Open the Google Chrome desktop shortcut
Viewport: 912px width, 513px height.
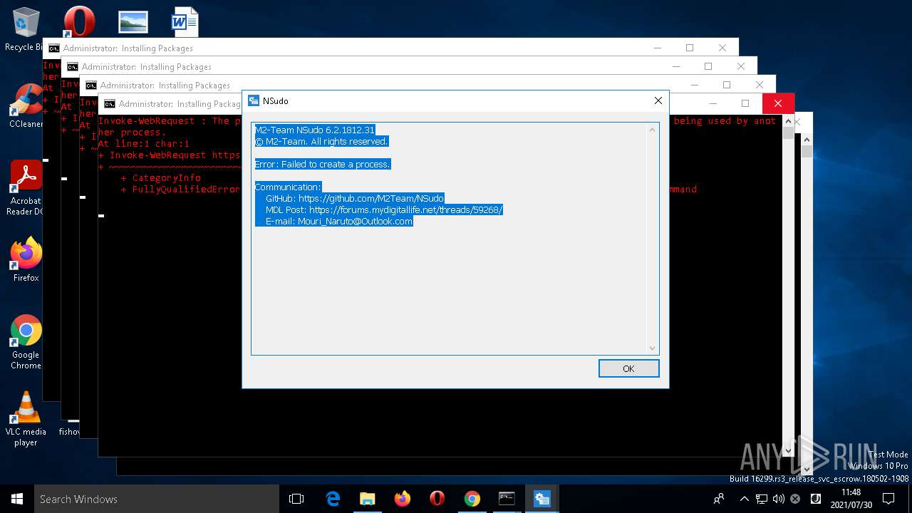pyautogui.click(x=26, y=342)
